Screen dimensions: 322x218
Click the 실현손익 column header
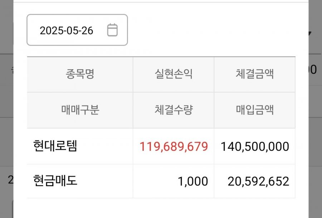tap(173, 74)
